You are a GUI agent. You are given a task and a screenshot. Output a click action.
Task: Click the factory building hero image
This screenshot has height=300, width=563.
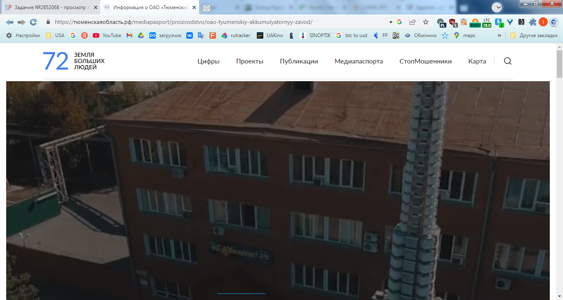[278, 190]
